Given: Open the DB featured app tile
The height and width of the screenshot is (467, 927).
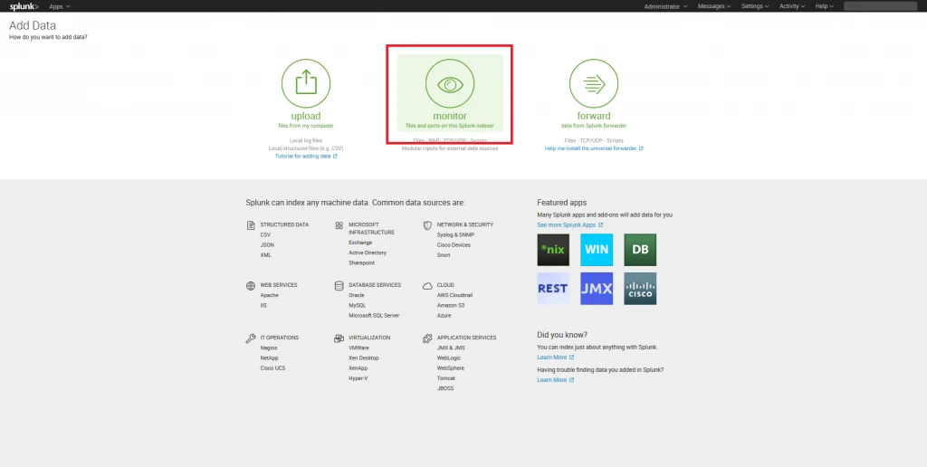Looking at the screenshot, I should click(640, 249).
